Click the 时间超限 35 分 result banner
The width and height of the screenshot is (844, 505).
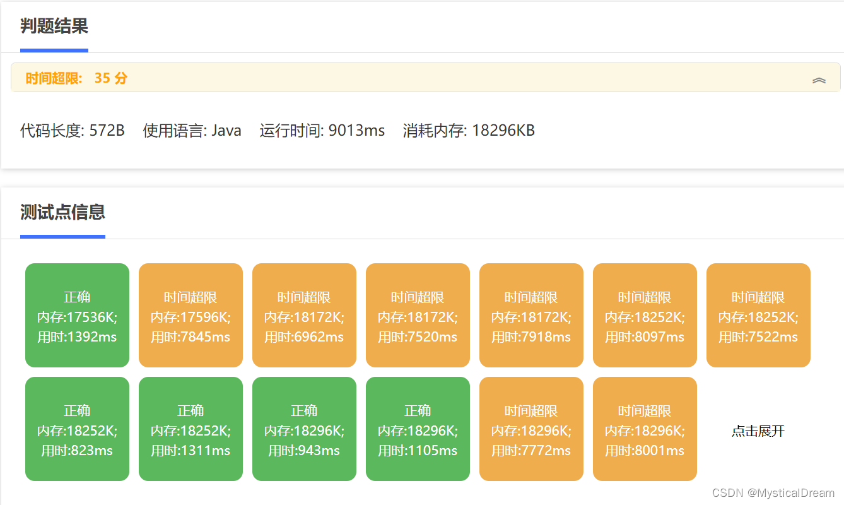click(x=426, y=78)
